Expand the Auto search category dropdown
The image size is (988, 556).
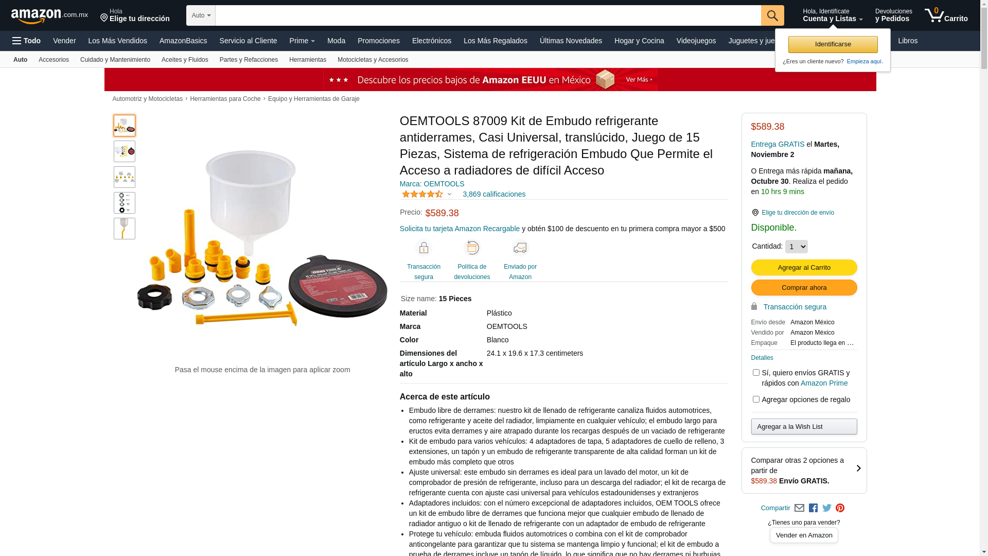tap(201, 15)
